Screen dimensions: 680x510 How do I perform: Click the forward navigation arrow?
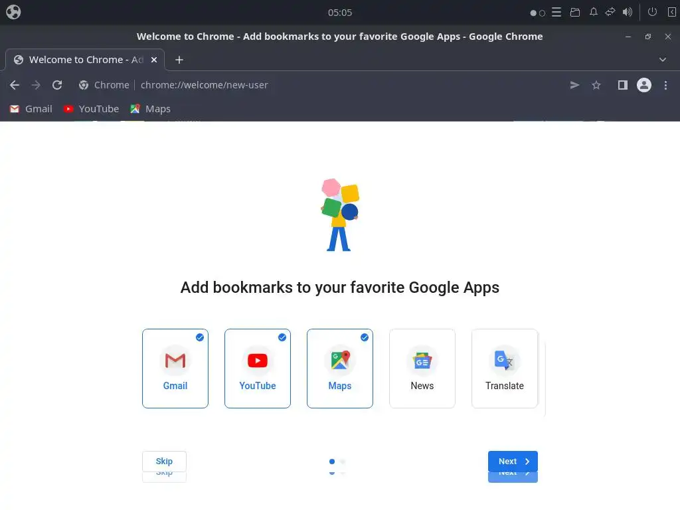coord(36,85)
